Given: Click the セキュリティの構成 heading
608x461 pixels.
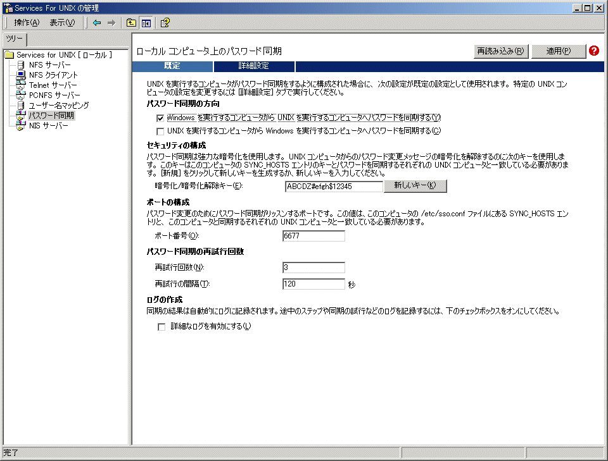Looking at the screenshot, I should (x=177, y=145).
